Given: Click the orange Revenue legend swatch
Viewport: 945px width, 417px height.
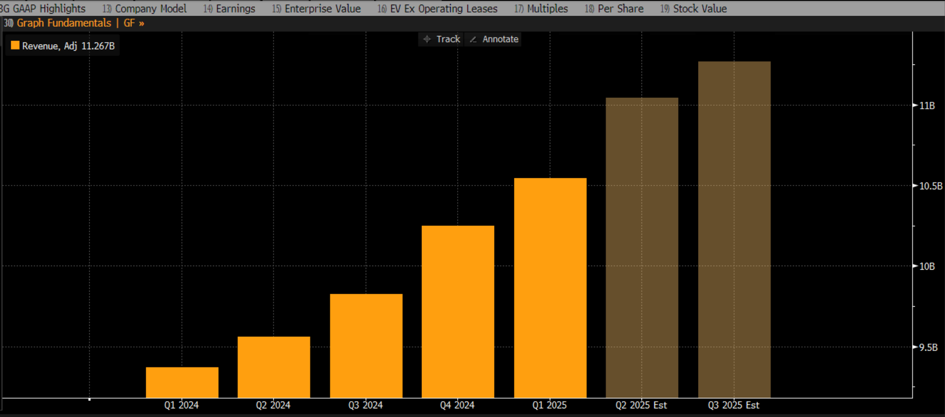Looking at the screenshot, I should coord(15,46).
